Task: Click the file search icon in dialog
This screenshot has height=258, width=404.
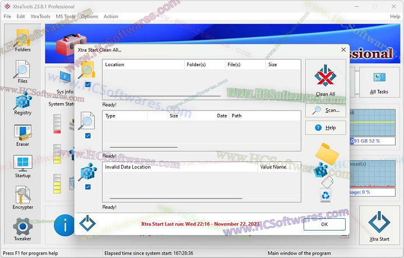Action: click(86, 121)
